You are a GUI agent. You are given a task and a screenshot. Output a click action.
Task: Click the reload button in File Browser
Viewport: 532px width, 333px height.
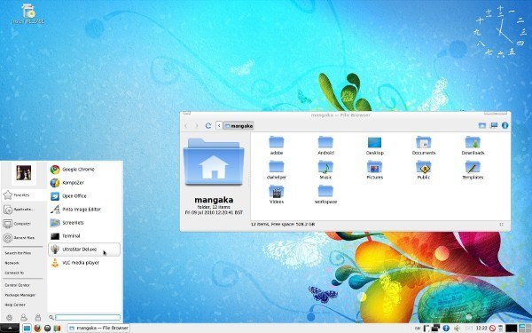click(208, 126)
